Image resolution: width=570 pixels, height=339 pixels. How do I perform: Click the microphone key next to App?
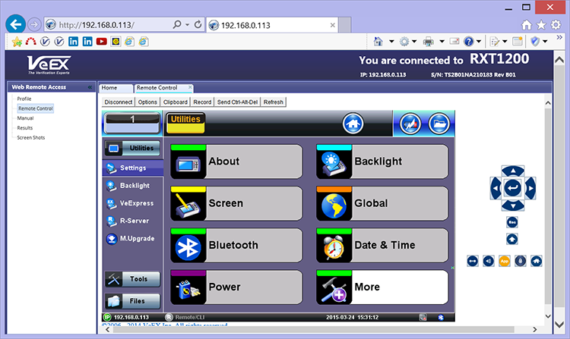click(520, 261)
